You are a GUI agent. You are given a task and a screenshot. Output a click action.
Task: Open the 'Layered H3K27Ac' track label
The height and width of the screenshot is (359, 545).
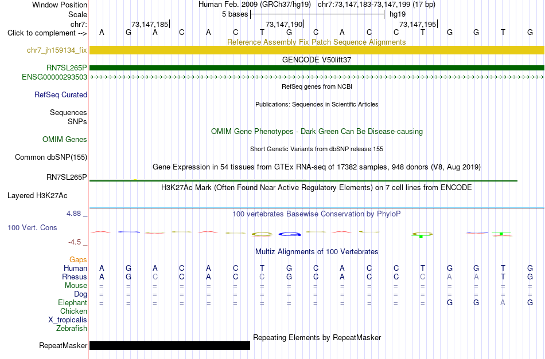click(37, 196)
